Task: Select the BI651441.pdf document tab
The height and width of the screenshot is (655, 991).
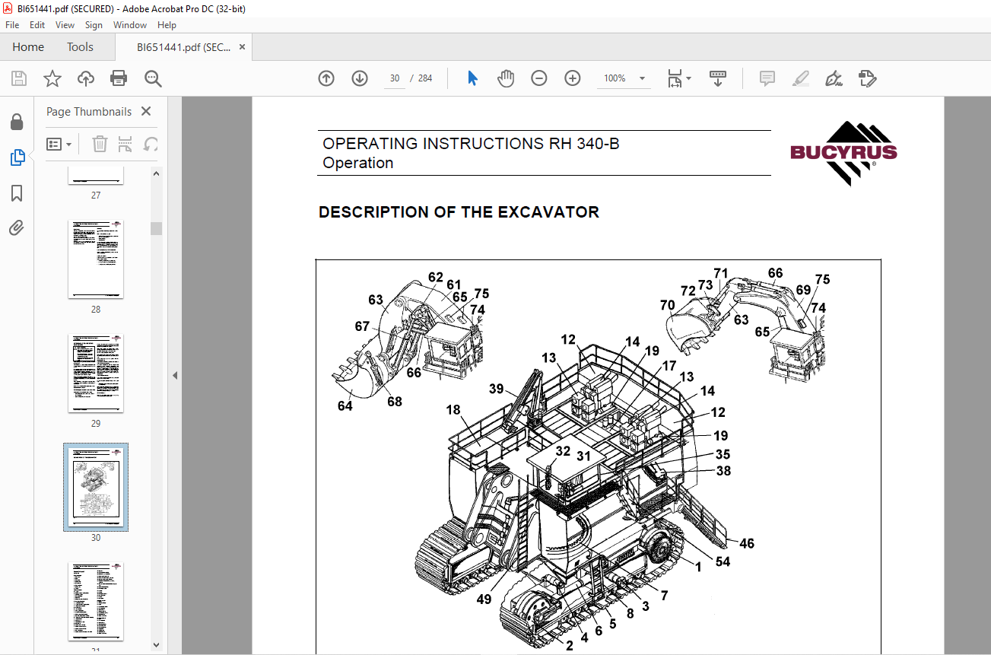Action: (183, 47)
